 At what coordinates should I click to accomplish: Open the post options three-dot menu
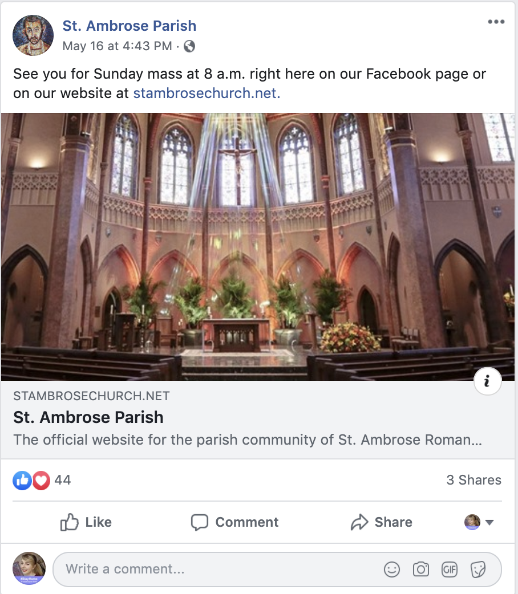click(496, 22)
